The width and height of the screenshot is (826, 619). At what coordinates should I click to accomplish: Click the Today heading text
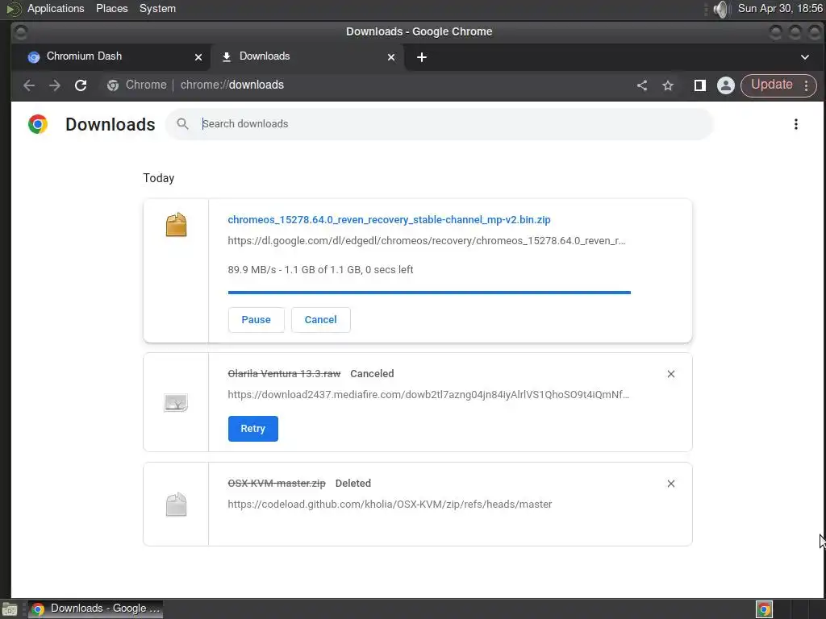click(x=159, y=178)
